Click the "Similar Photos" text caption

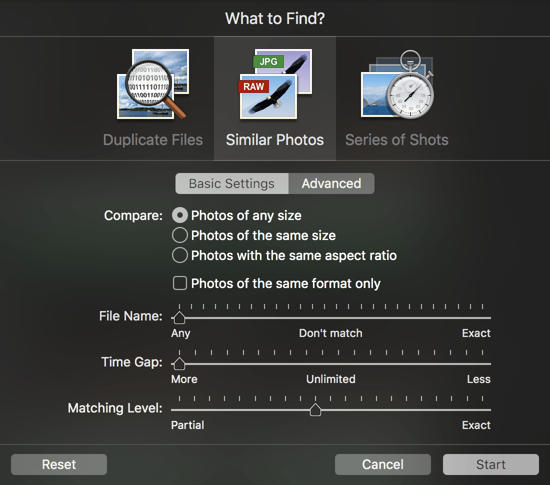275,139
